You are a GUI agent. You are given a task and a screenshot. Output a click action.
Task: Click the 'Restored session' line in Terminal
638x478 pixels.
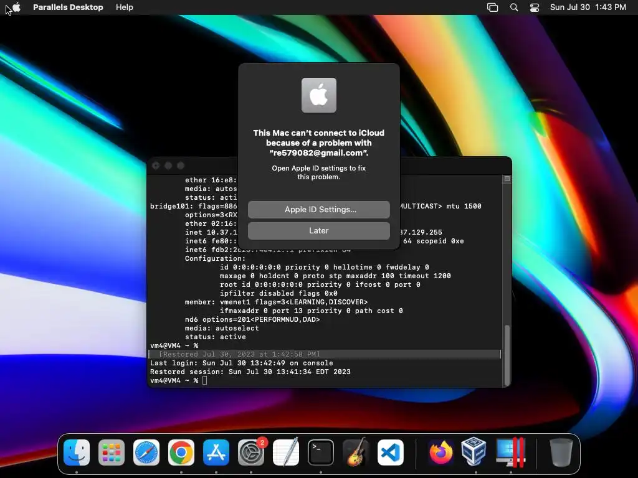point(250,372)
